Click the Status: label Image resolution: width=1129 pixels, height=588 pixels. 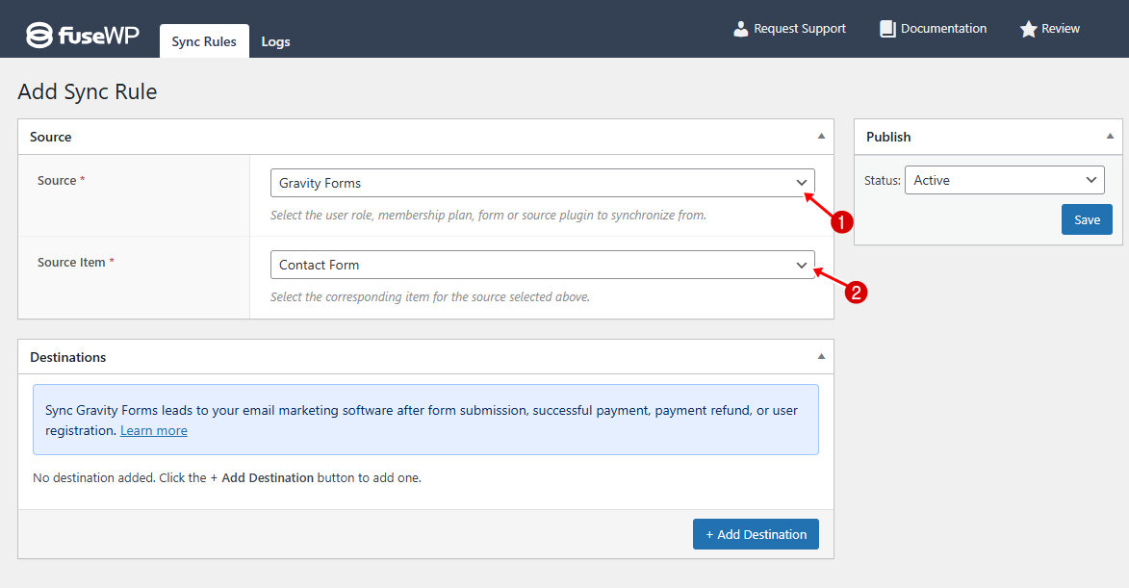[882, 181]
